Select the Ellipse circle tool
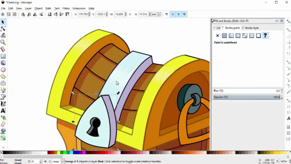This screenshot has height=164, width=291. click(3, 70)
